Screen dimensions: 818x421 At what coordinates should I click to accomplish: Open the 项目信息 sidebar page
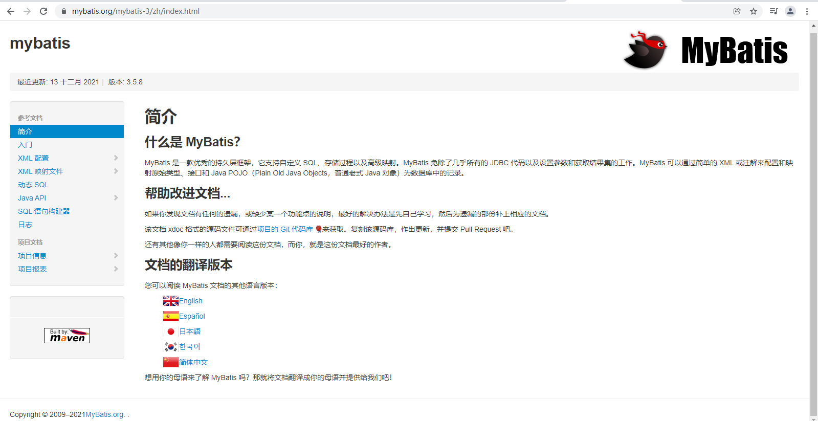click(x=32, y=256)
